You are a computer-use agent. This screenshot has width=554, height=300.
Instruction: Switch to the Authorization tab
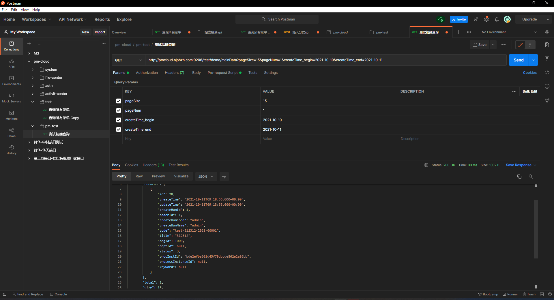(x=147, y=73)
